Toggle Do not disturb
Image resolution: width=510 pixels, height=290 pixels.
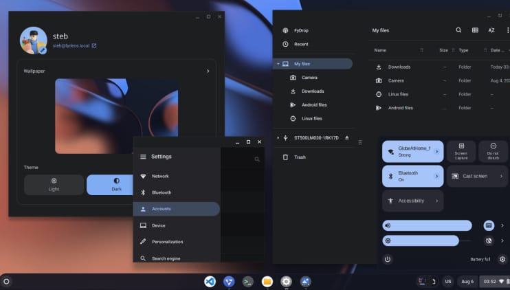pyautogui.click(x=493, y=151)
